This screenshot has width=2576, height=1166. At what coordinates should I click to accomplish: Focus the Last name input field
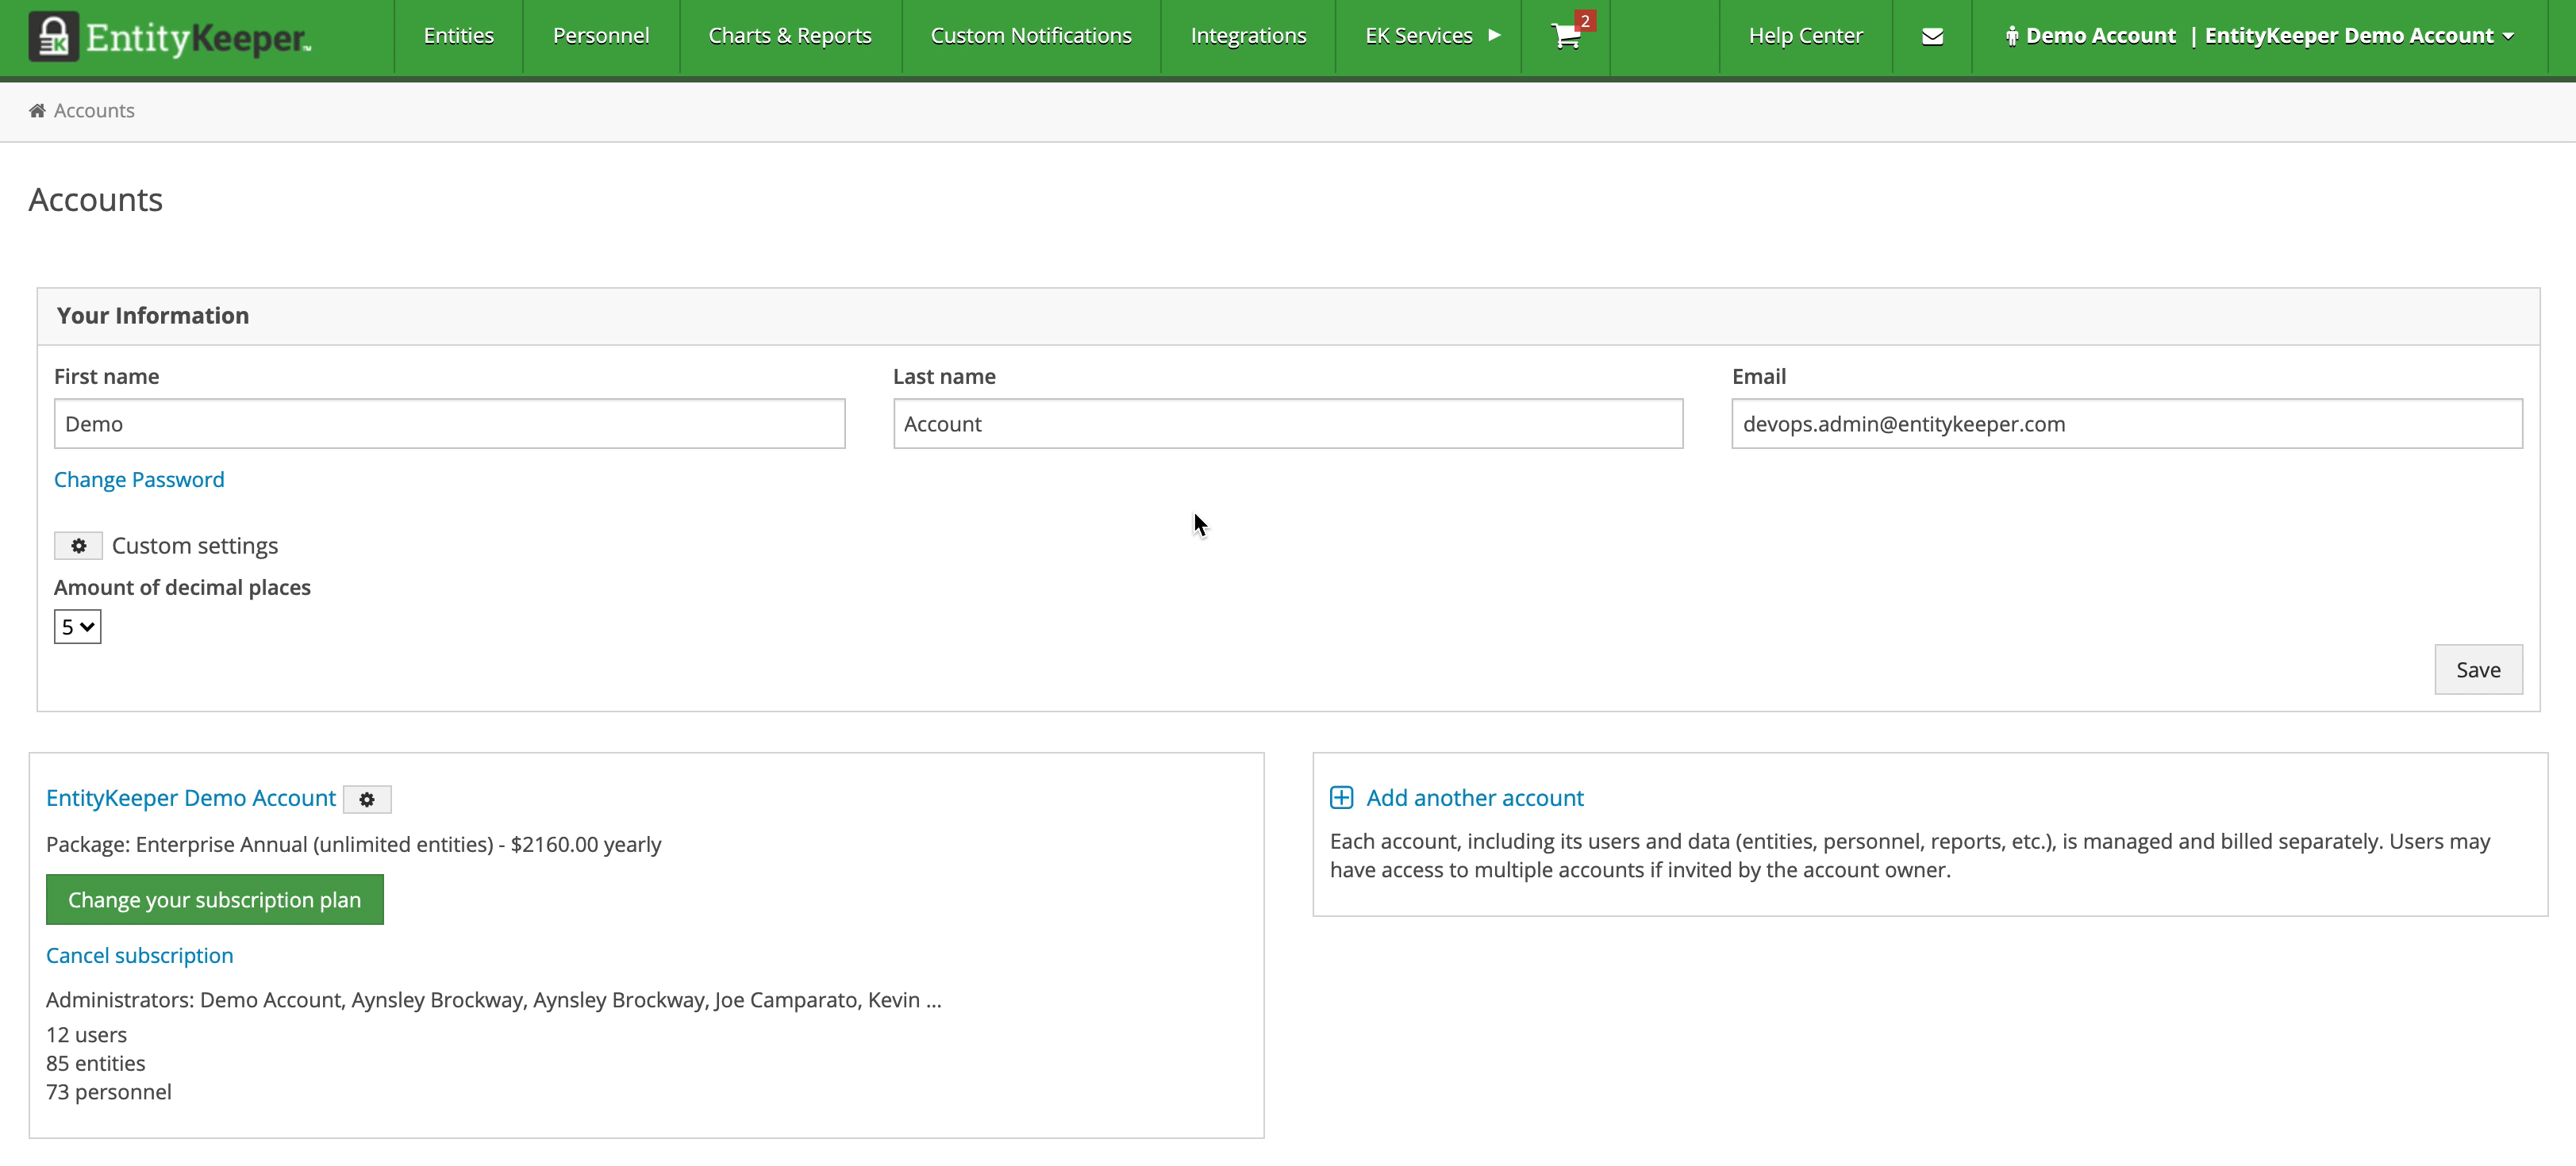coord(1288,424)
